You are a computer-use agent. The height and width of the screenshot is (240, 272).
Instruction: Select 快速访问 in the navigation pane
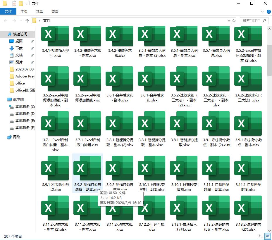17,34
